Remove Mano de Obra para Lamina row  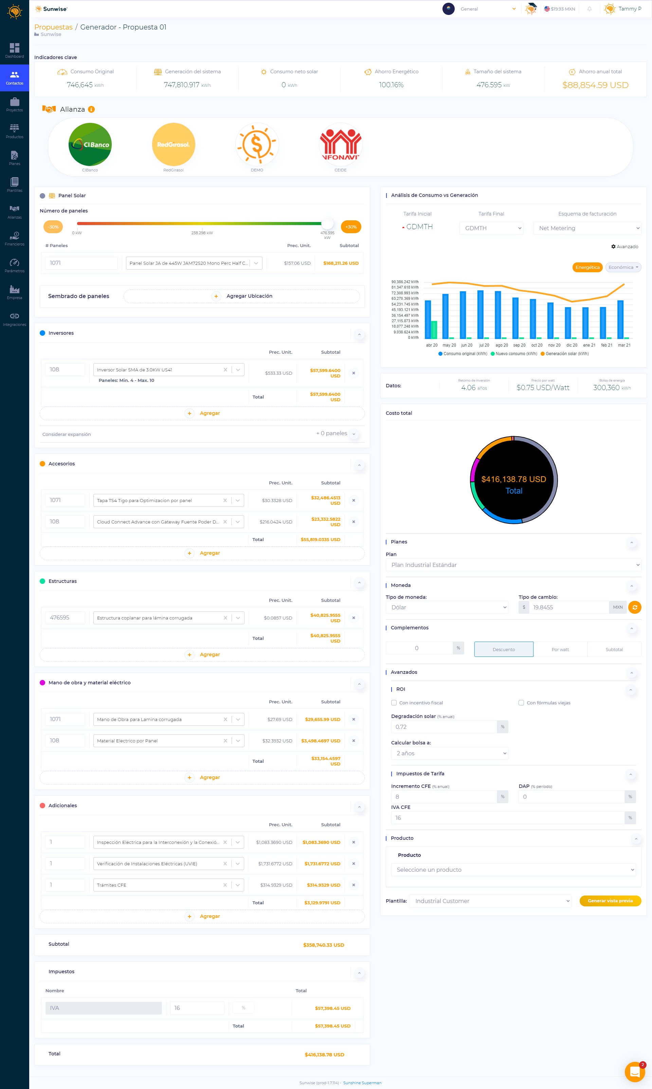click(354, 719)
